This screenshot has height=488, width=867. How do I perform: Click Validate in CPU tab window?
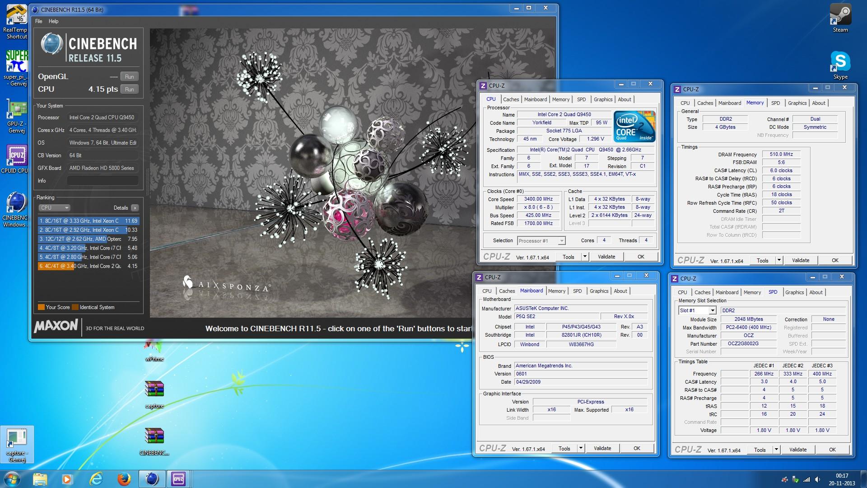point(606,257)
